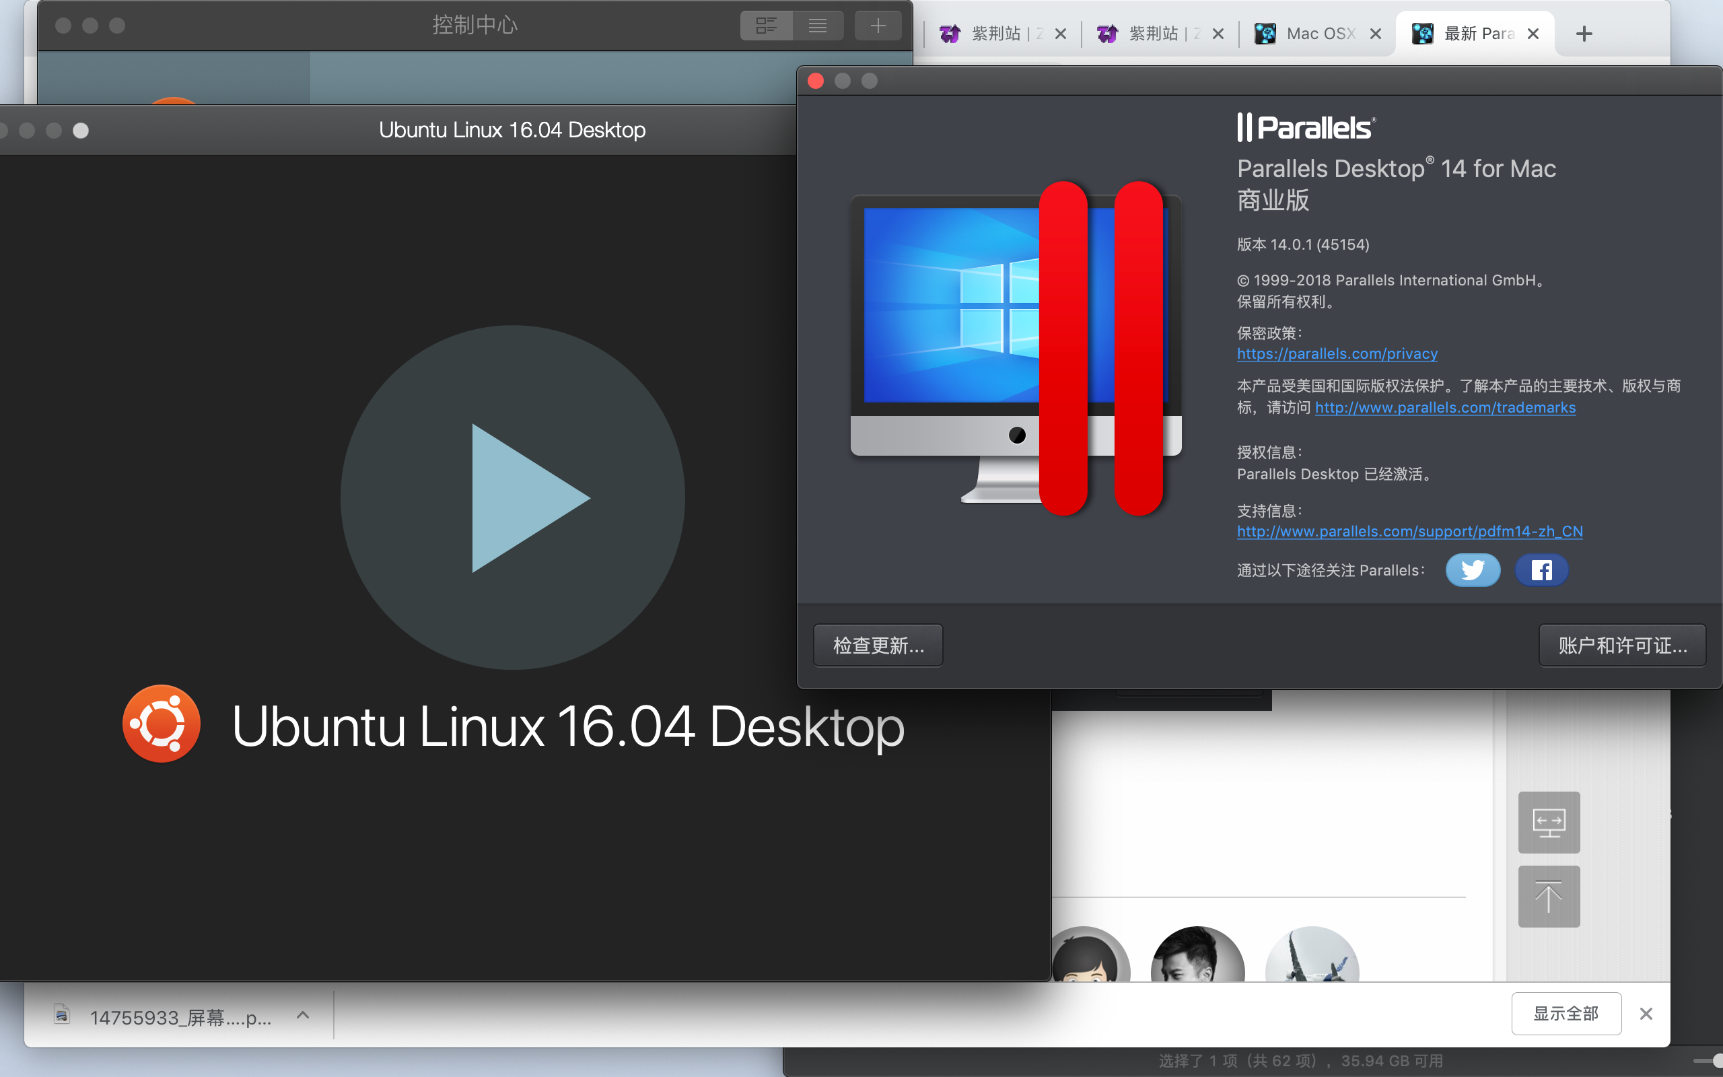Image resolution: width=1723 pixels, height=1077 pixels.
Task: Open 账户和许可证 button
Action: click(x=1622, y=646)
